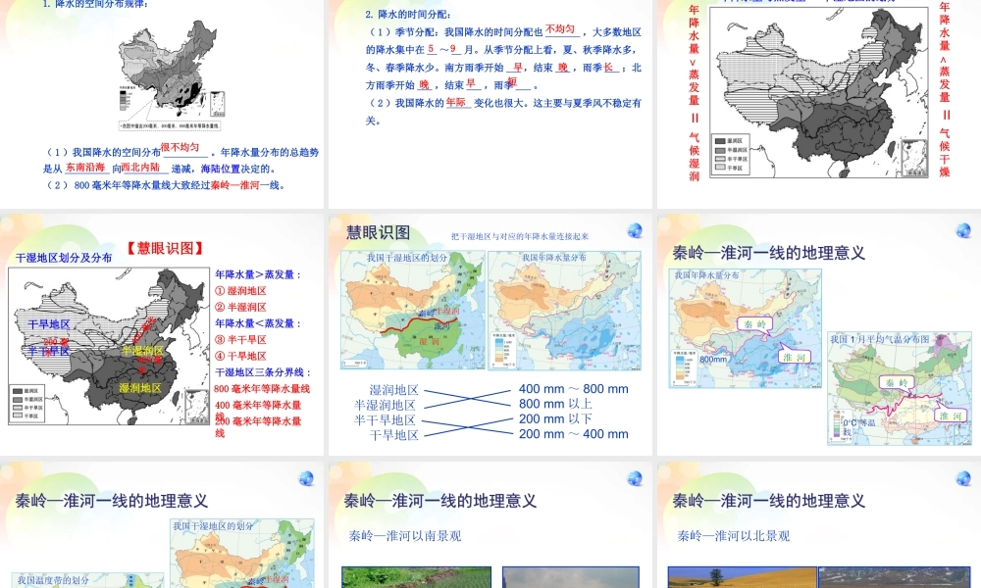Viewport: 981px width, 588px height.
Task: Open the map beneath 干湿地区划分及分布 heading
Action: coord(109,346)
